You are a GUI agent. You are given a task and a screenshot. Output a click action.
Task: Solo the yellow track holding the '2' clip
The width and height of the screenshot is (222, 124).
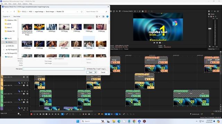coord(27,83)
